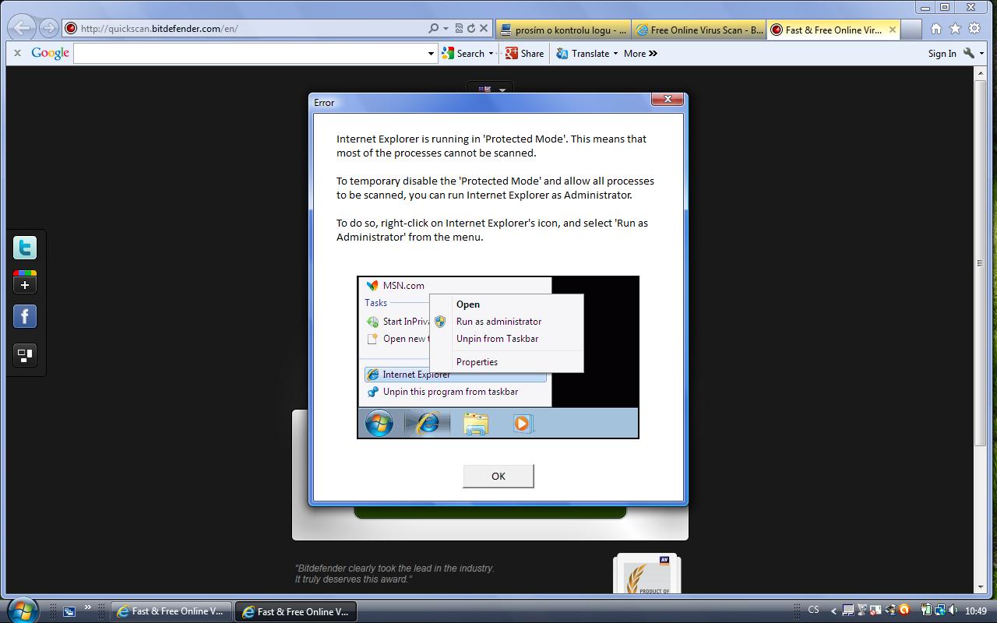The width and height of the screenshot is (997, 623).
Task: Open the volume speaker tray icon
Action: point(953,611)
